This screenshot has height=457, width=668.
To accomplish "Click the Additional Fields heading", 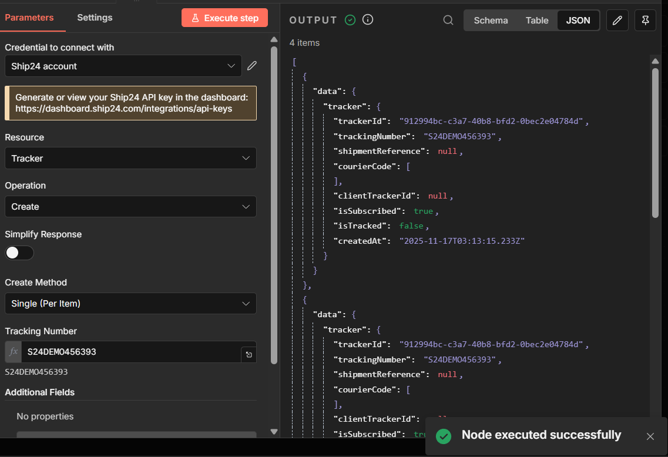I will [39, 392].
